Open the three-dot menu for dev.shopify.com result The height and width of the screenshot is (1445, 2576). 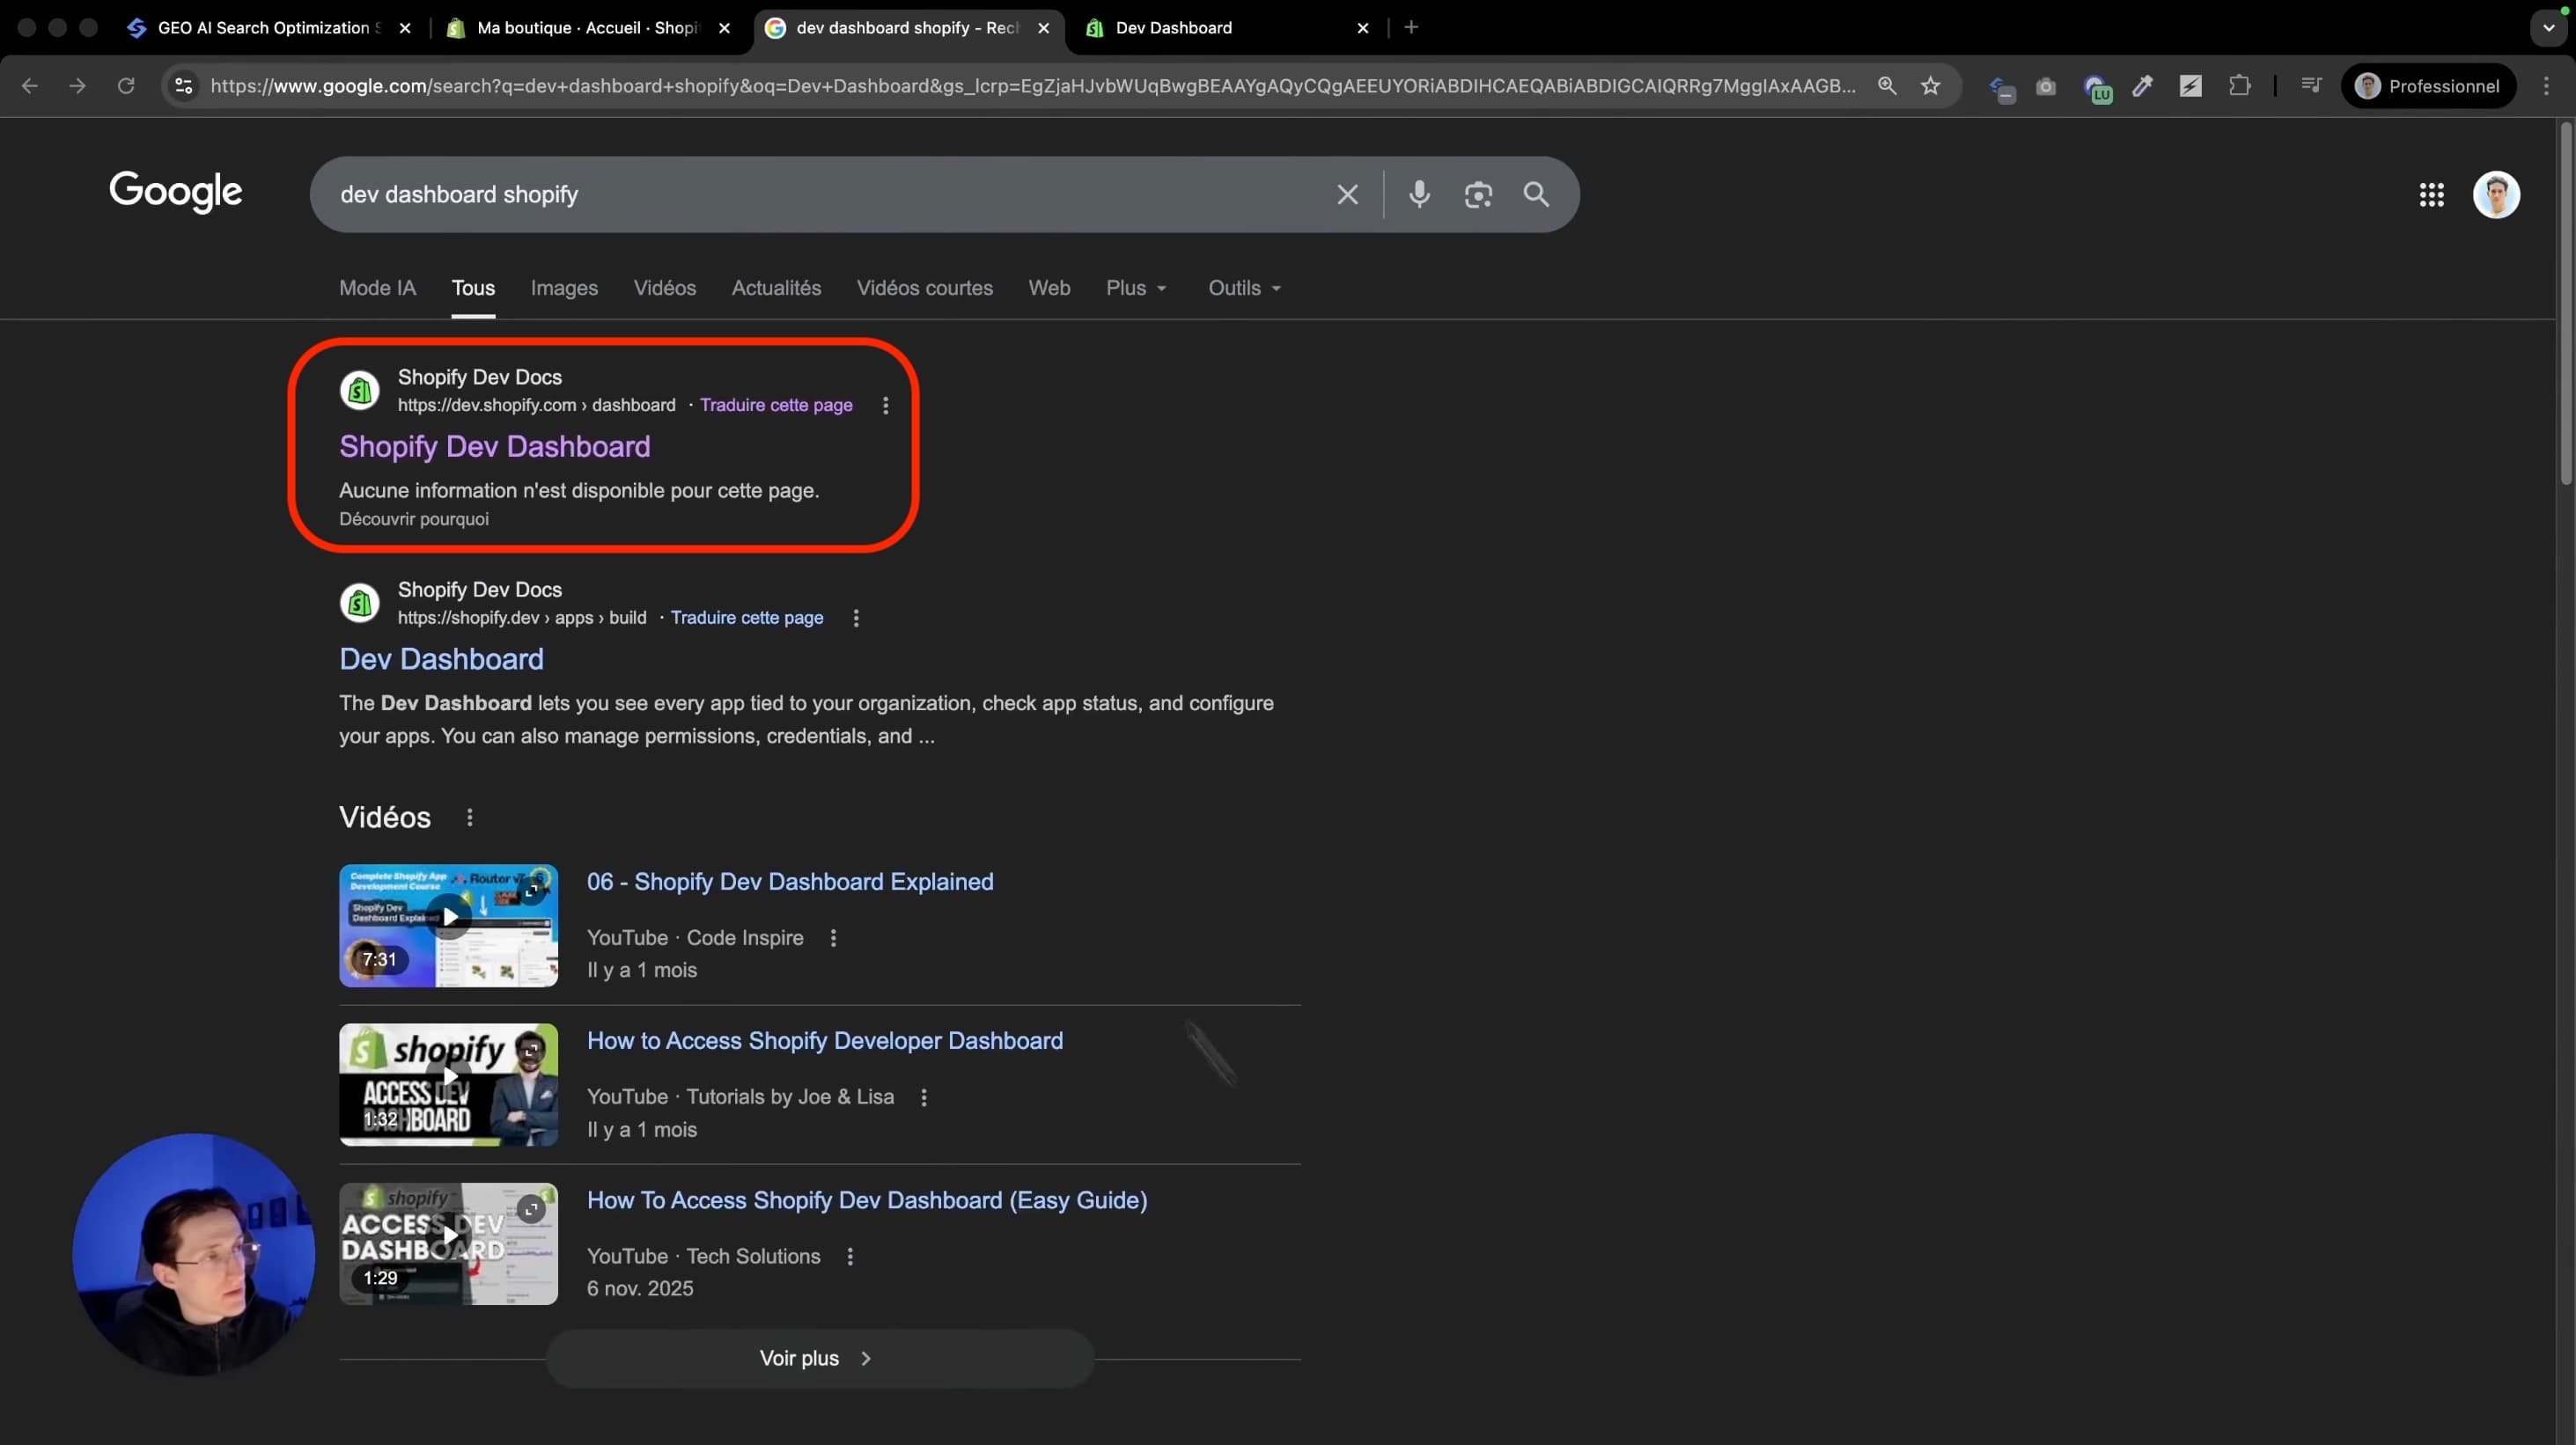point(885,406)
